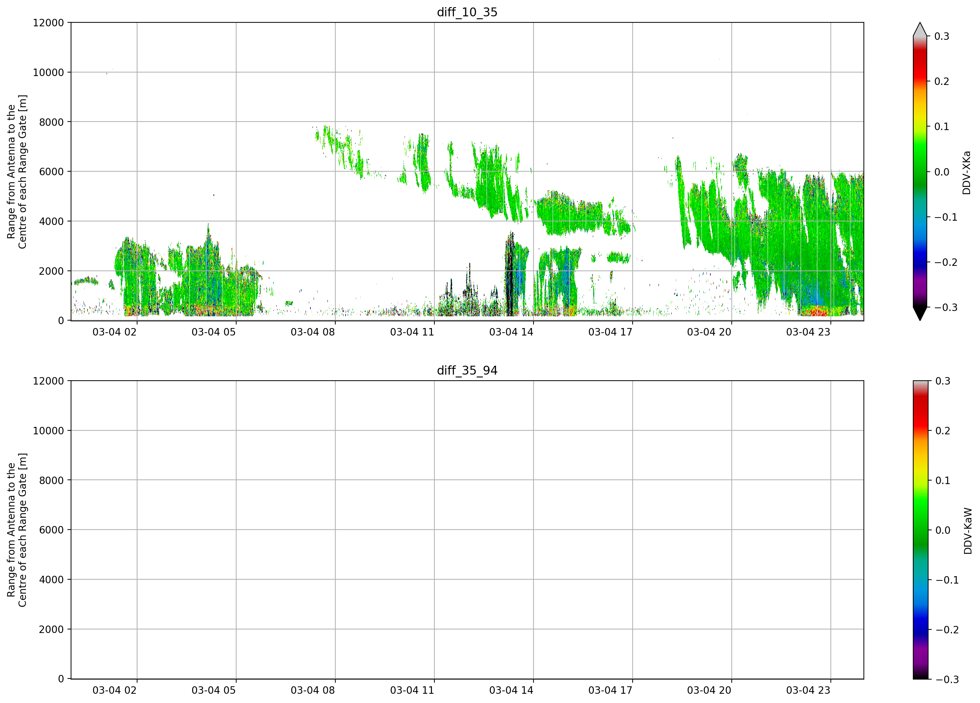Click the diff_10_35 plot title
980x703 pixels.
467,12
